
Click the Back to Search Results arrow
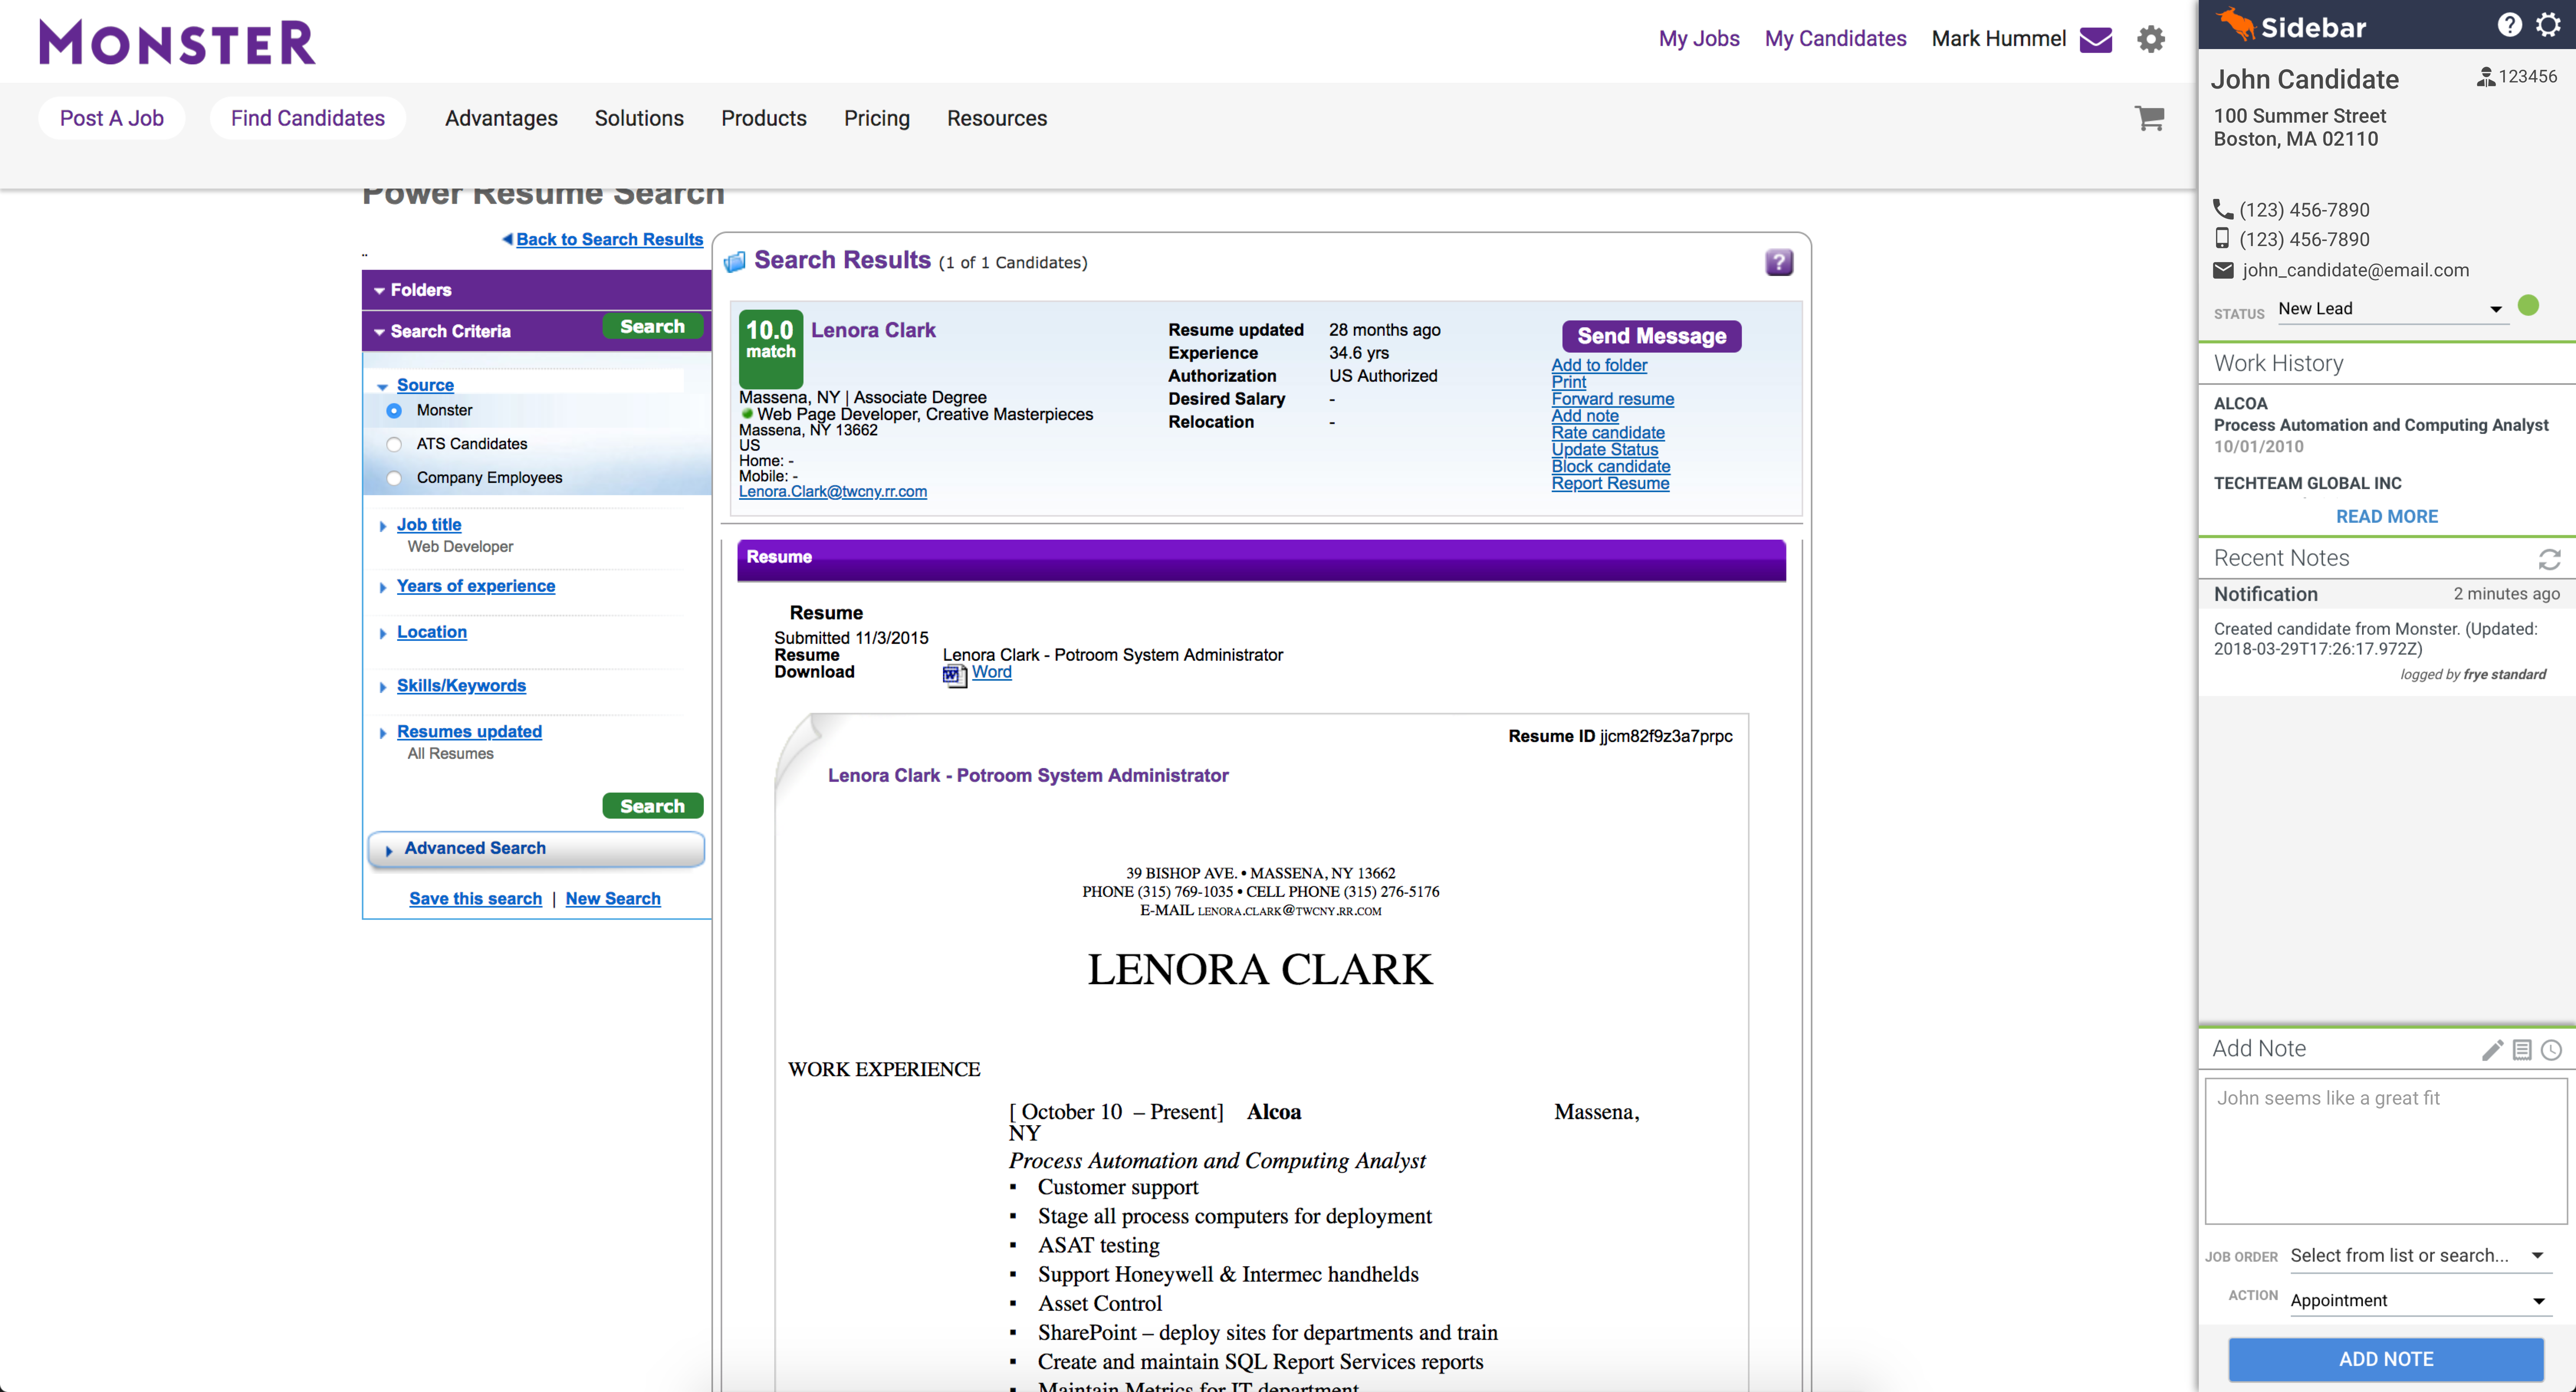click(x=507, y=239)
